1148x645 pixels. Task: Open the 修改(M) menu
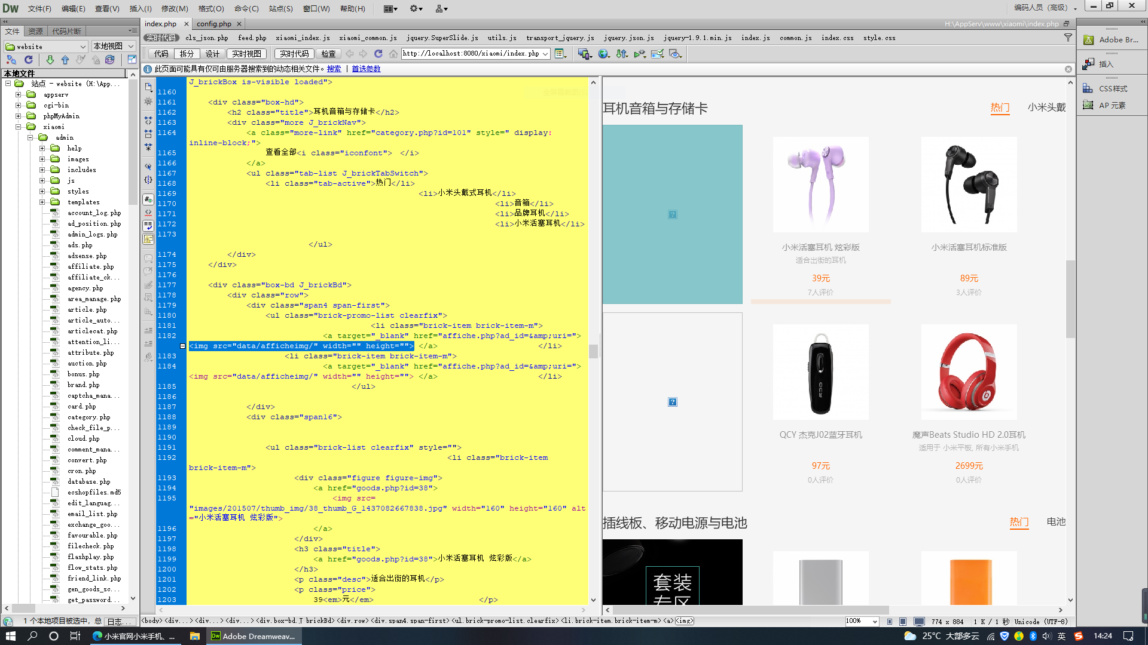175,8
